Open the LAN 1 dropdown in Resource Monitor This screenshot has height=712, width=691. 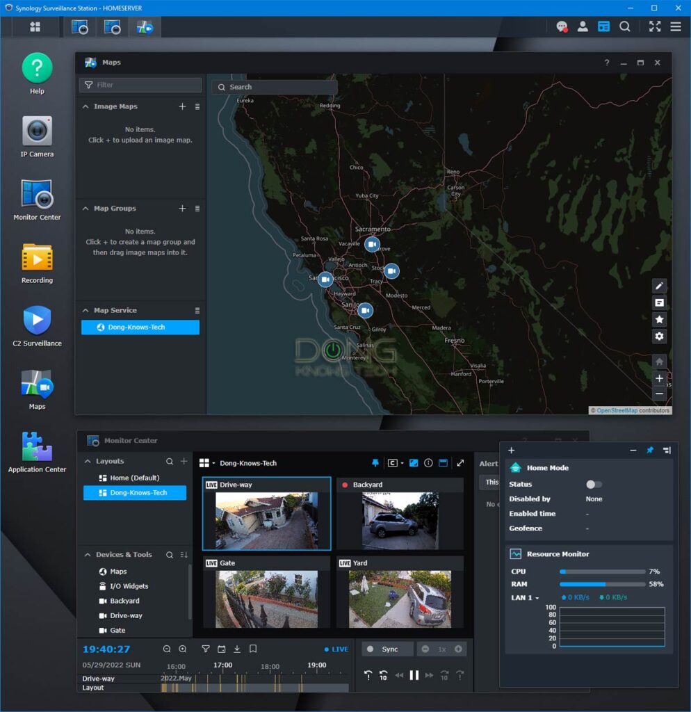(525, 597)
